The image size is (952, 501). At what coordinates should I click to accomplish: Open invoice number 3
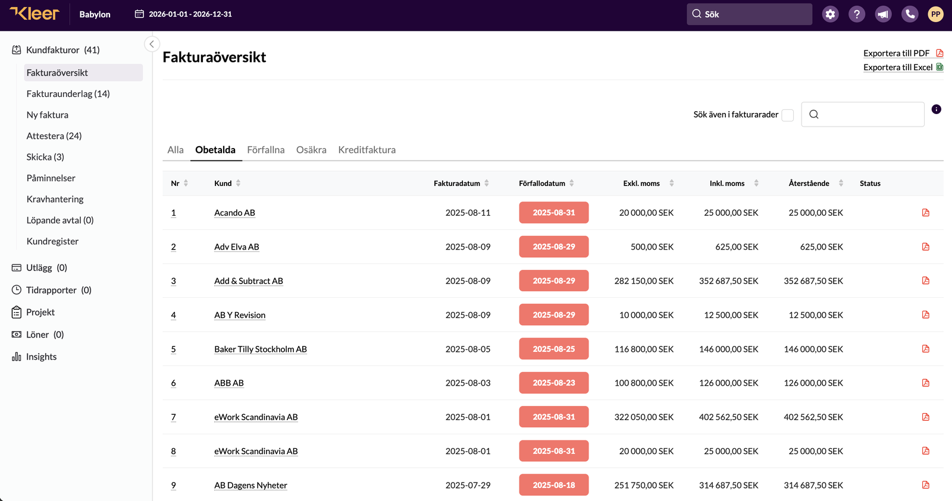pos(173,281)
